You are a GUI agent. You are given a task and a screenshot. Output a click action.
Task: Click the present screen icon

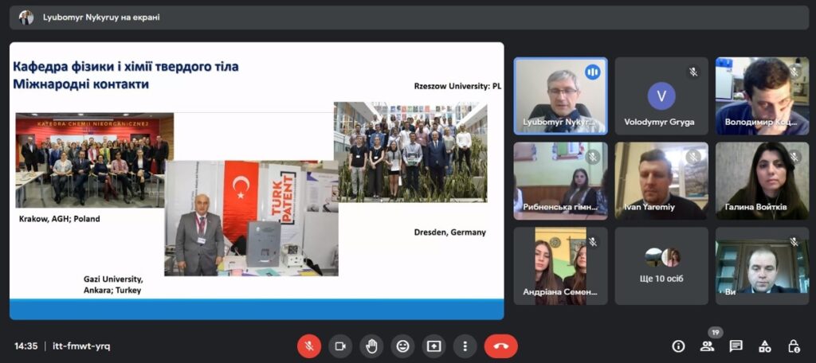433,345
